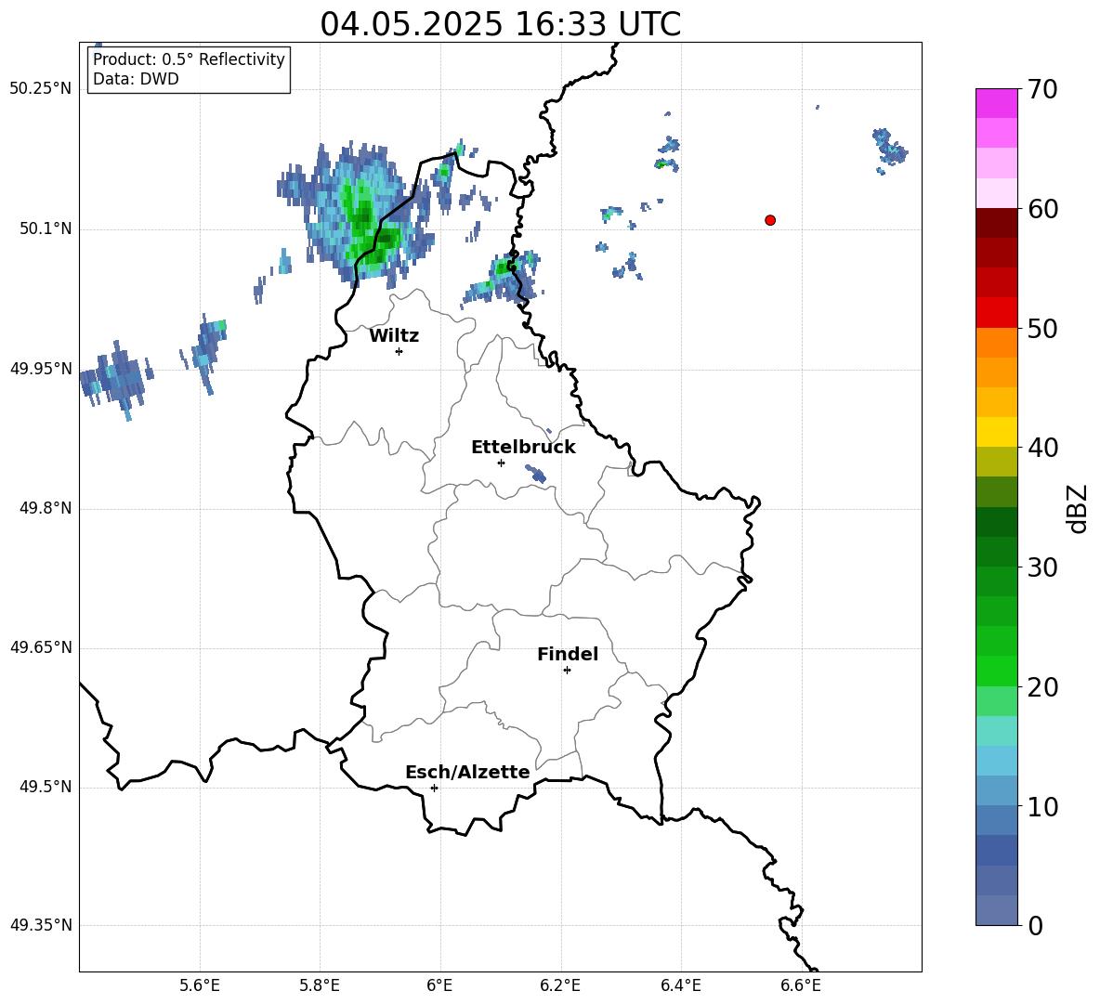Click the 6.6°E longitude label
The height and width of the screenshot is (1004, 1100).
pyautogui.click(x=801, y=985)
